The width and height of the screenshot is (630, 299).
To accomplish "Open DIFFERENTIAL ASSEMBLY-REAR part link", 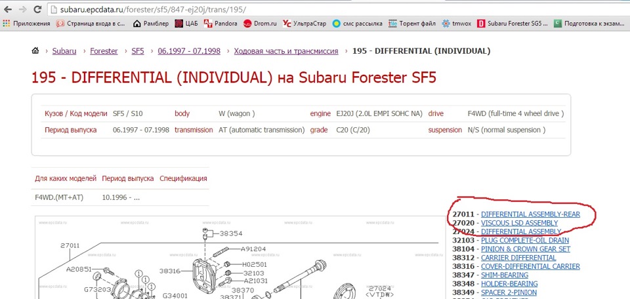I will click(530, 214).
